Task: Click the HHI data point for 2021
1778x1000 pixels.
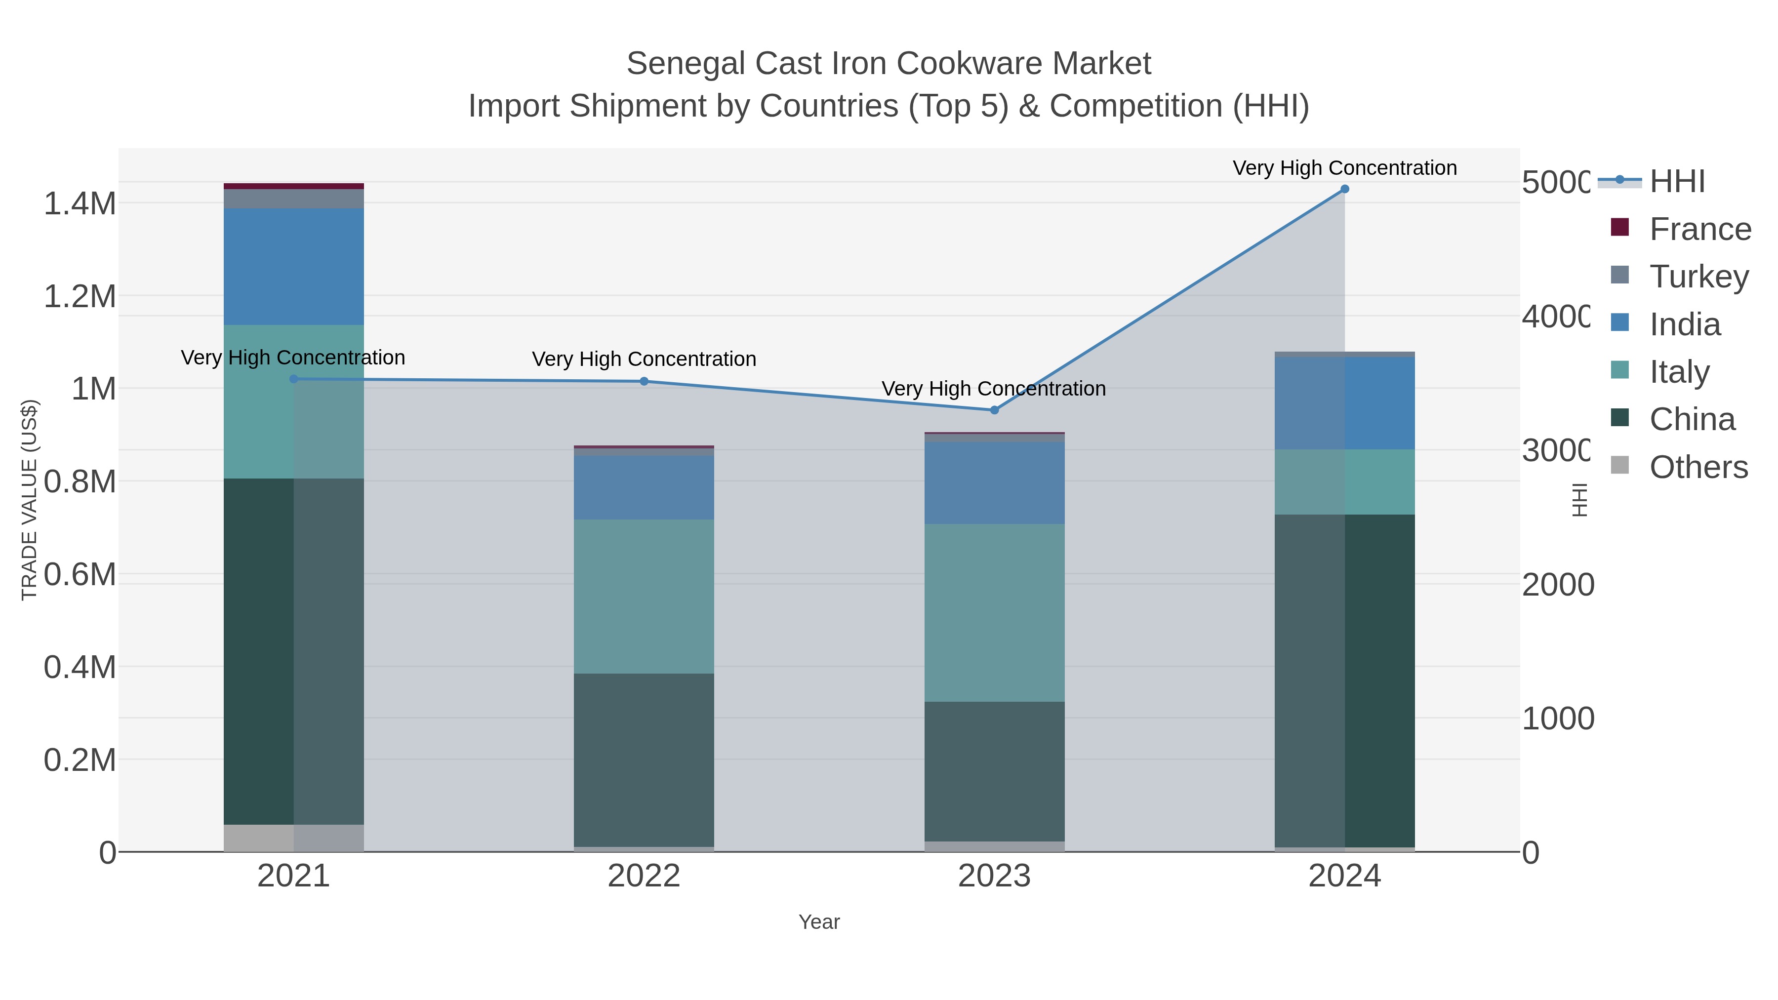Action: click(x=293, y=379)
